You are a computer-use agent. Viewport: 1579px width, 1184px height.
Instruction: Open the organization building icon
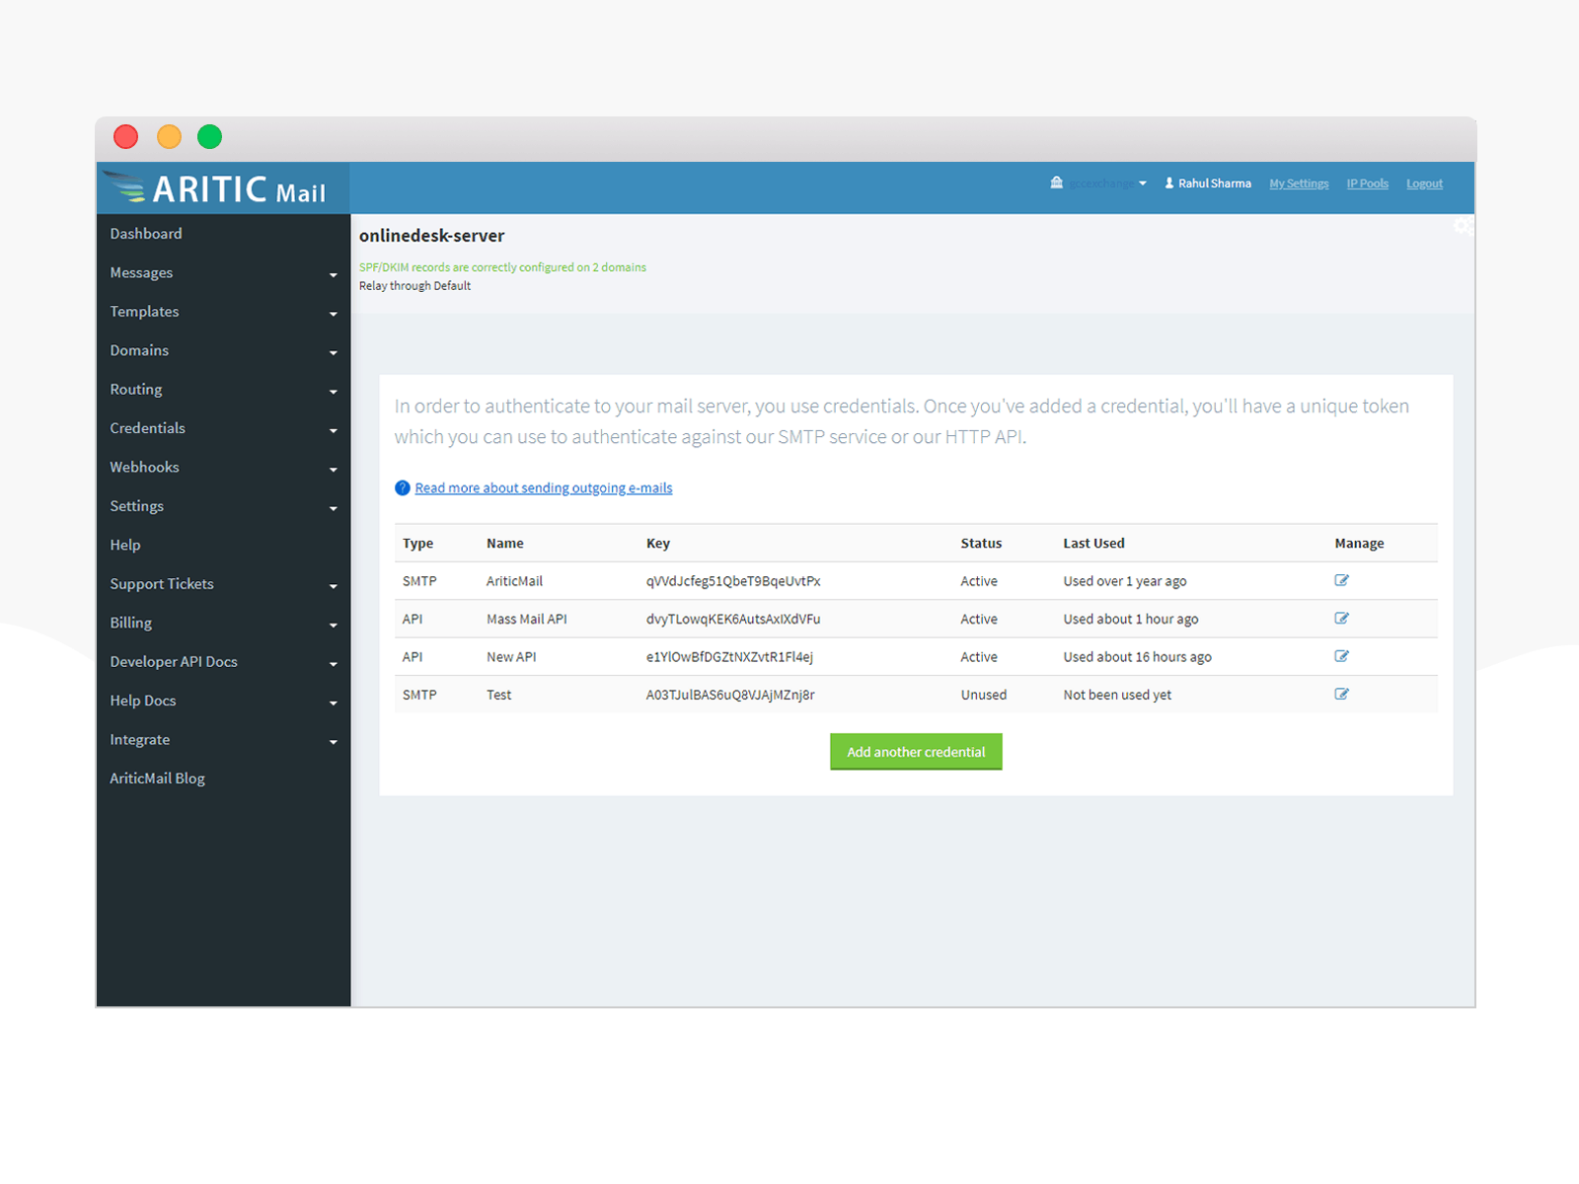(1057, 183)
